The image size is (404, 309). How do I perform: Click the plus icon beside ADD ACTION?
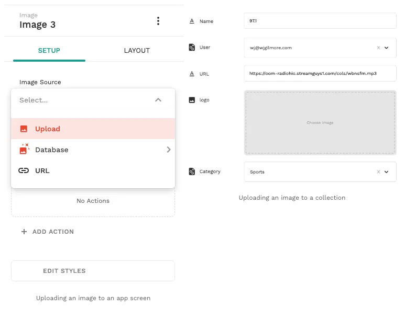coord(24,232)
